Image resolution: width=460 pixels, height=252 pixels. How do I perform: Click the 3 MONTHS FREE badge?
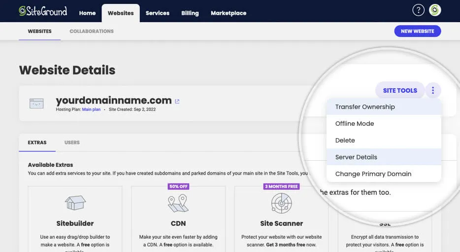281,186
